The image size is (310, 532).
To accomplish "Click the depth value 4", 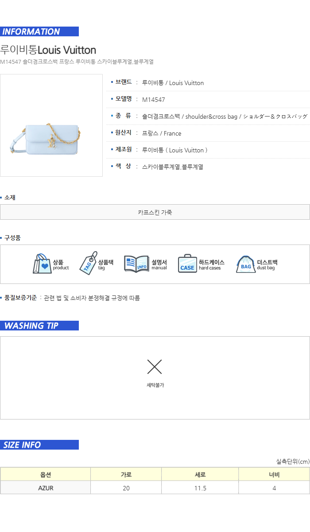I will [x=274, y=488].
